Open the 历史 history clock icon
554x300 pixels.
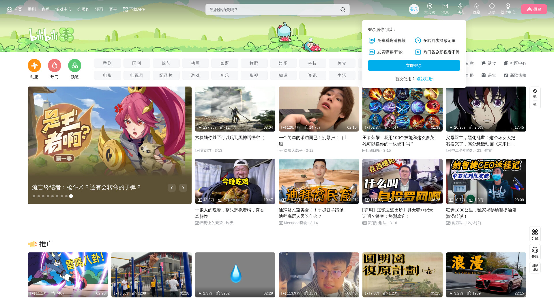click(x=492, y=9)
